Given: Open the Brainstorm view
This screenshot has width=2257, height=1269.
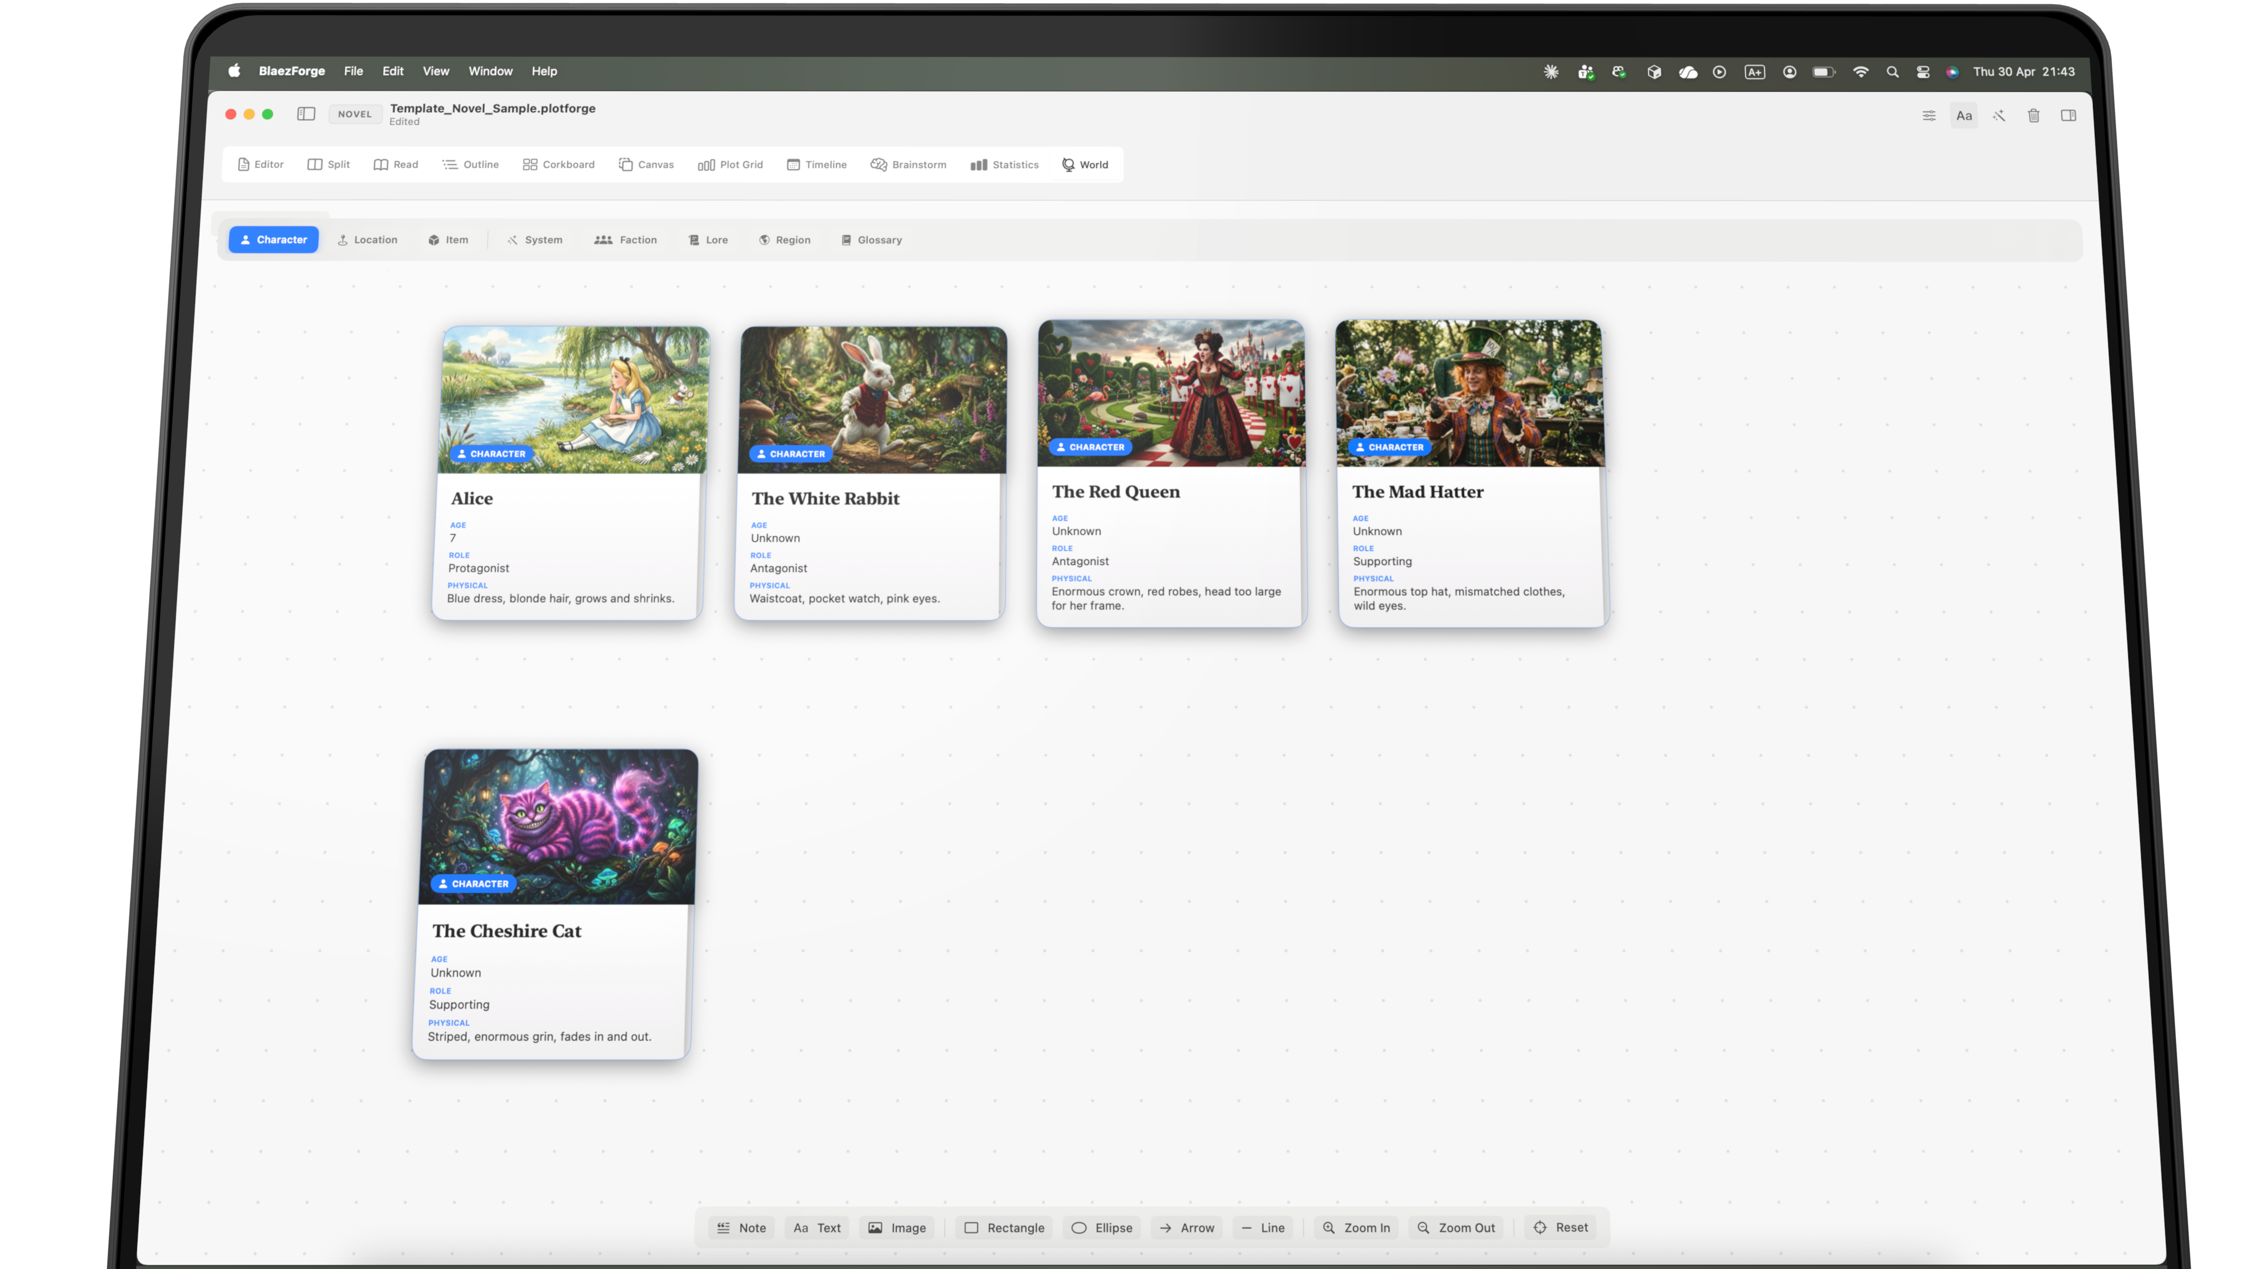Looking at the screenshot, I should (x=909, y=164).
